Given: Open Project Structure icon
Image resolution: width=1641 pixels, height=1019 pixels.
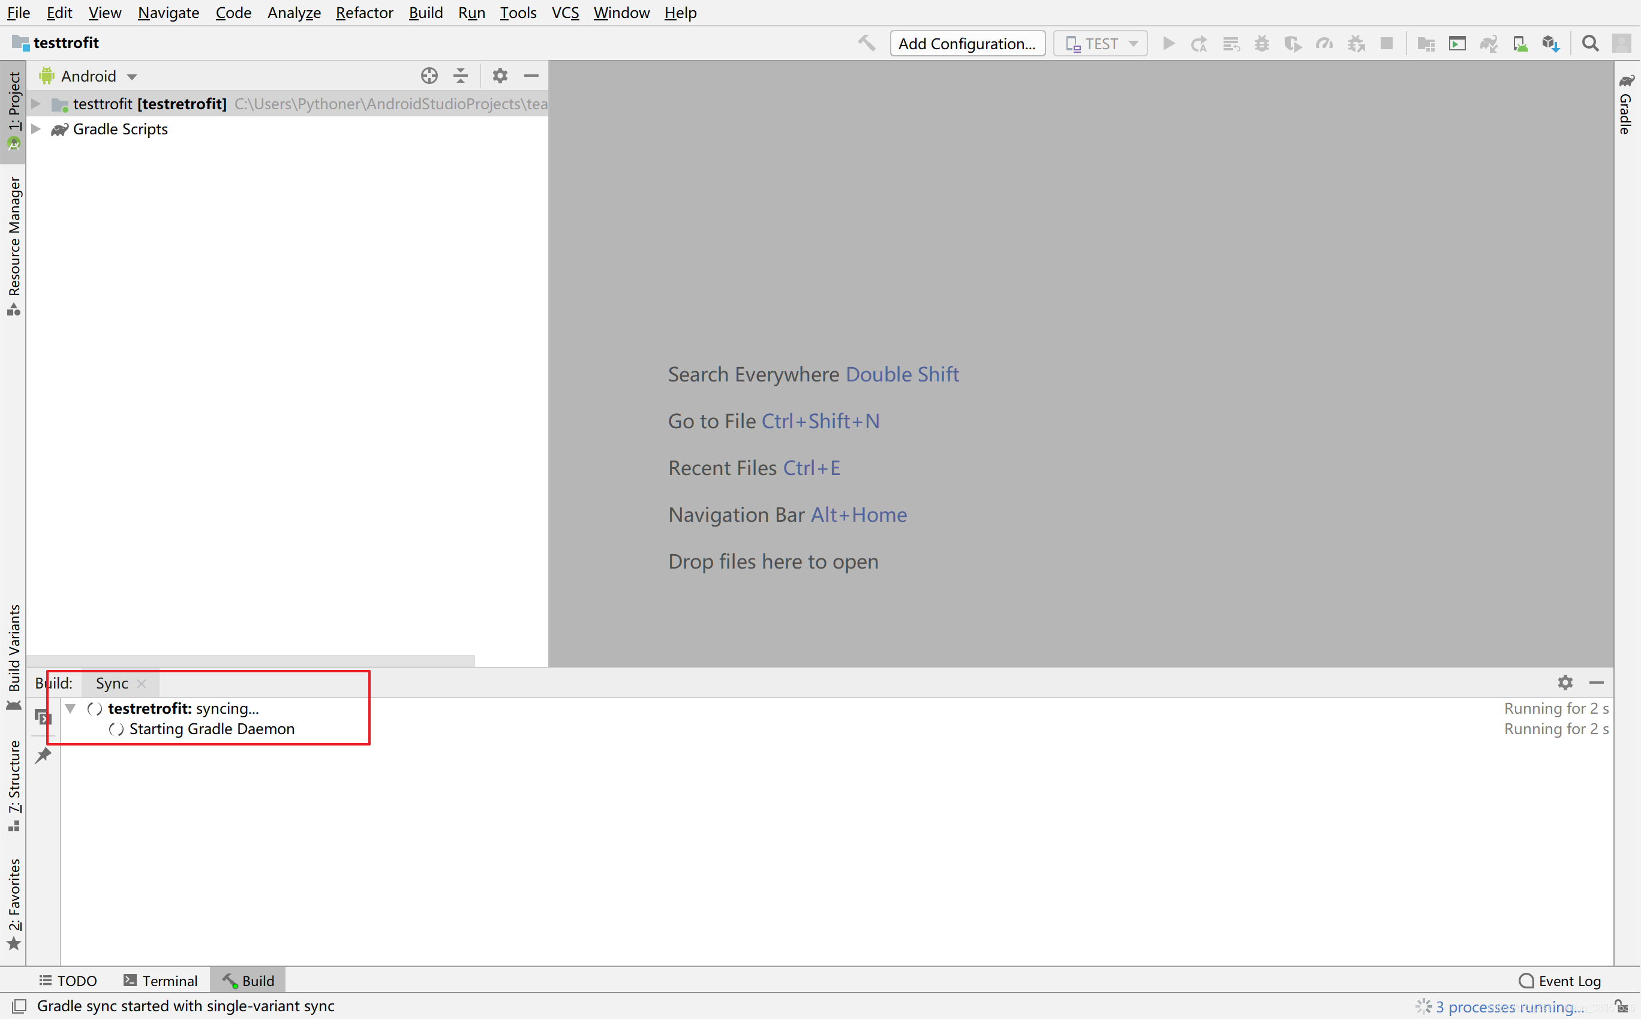Looking at the screenshot, I should pos(1425,44).
